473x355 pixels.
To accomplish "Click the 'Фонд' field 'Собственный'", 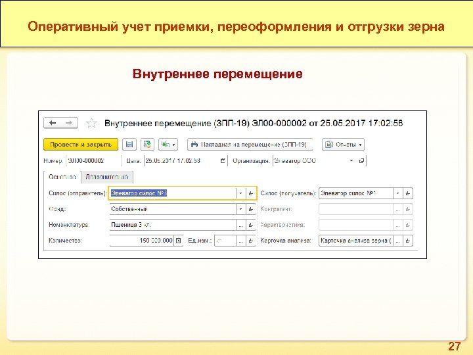I will coord(173,209).
